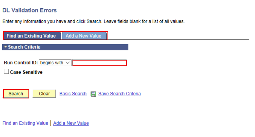Viewport: 255px width, 137px height.
Task: Click the separator between the bottom links
Action: point(51,123)
